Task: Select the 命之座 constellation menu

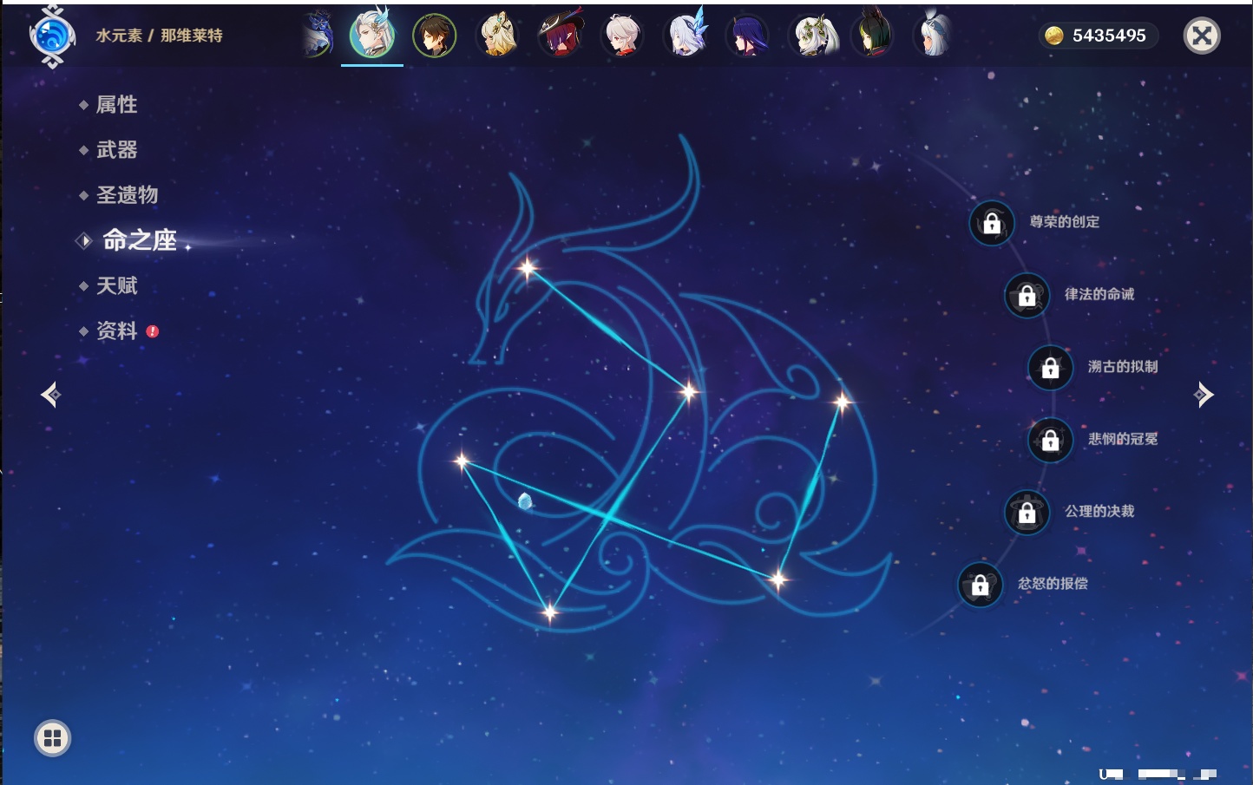Action: tap(140, 240)
